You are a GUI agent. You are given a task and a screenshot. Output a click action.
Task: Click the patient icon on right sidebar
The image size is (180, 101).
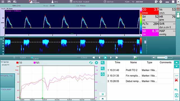click(178, 15)
